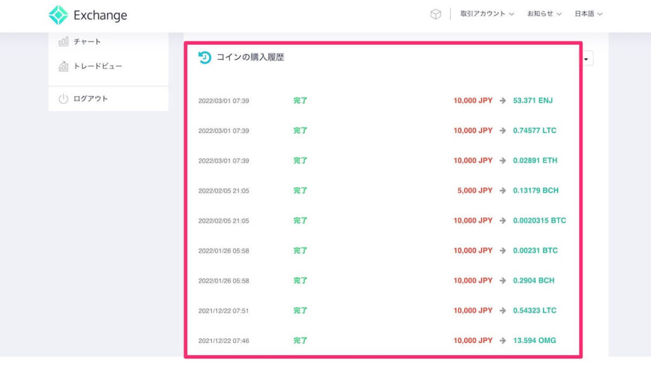Click the cube icon in the header

click(x=435, y=14)
